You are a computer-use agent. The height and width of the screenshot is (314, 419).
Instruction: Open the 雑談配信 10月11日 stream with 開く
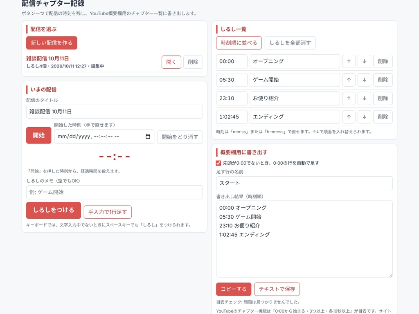171,62
